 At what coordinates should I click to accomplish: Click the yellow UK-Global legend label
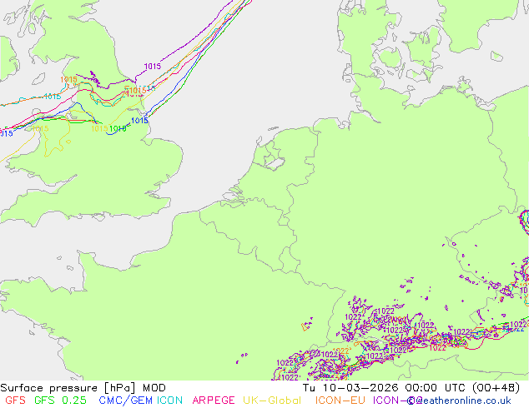[272, 401]
